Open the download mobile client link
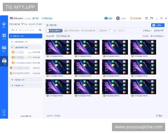Screen dimensions: 168x134 [x=47, y=18]
